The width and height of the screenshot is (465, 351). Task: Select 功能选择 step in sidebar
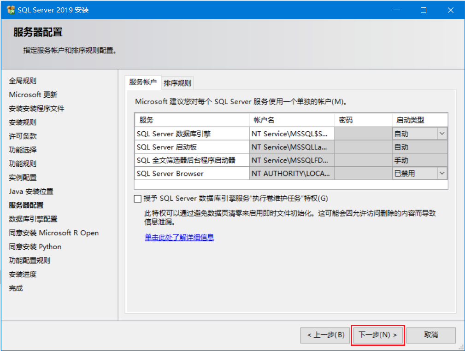(x=23, y=150)
